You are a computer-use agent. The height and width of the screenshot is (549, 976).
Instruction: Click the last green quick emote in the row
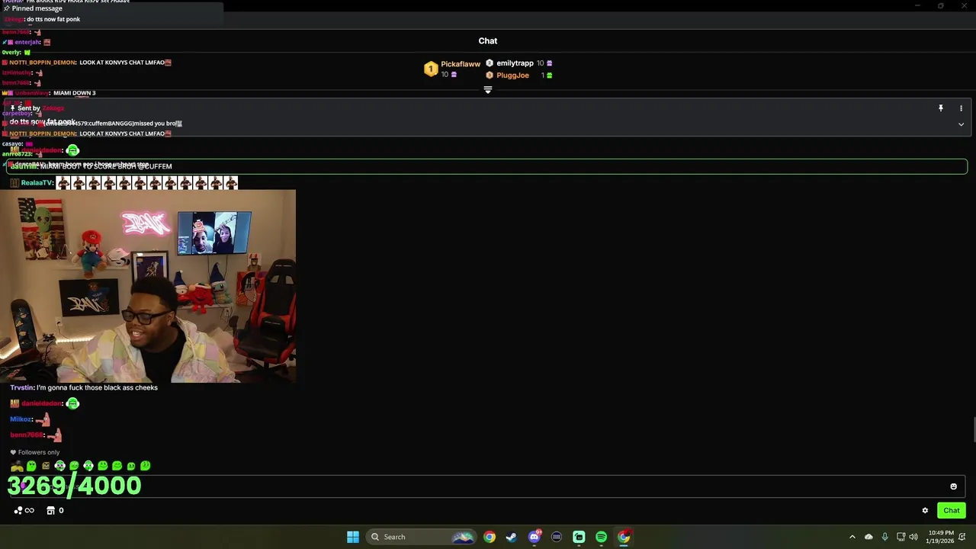(x=146, y=466)
